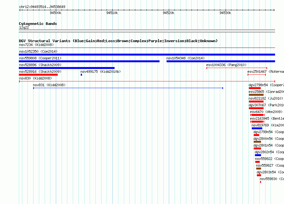Click the dgv2802n54 blue bar
Screen dimensions: 284x204
[258, 155]
